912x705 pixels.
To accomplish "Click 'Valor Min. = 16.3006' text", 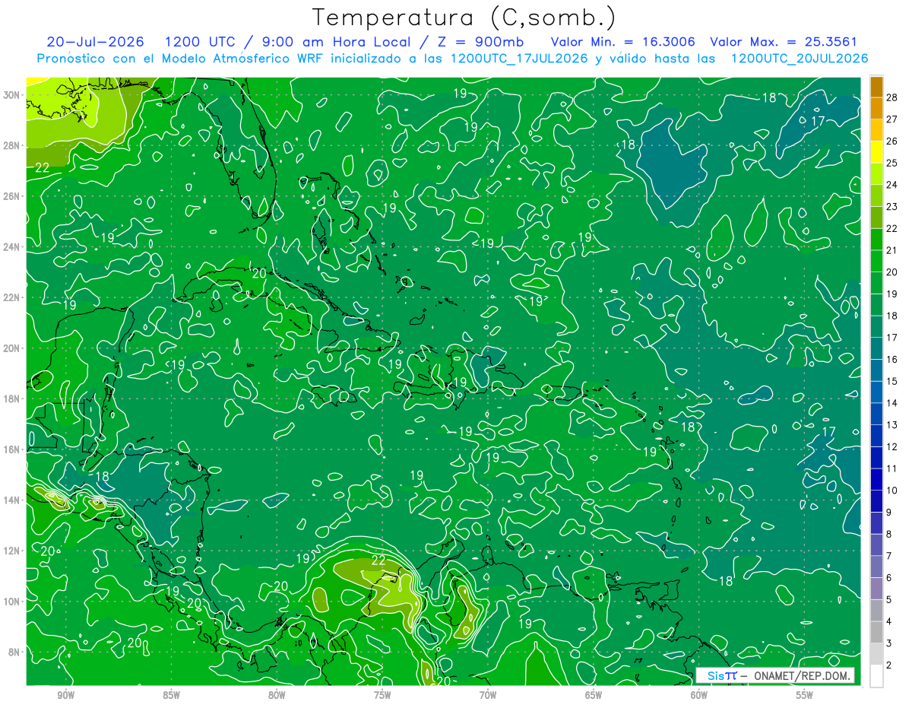I will click(625, 42).
